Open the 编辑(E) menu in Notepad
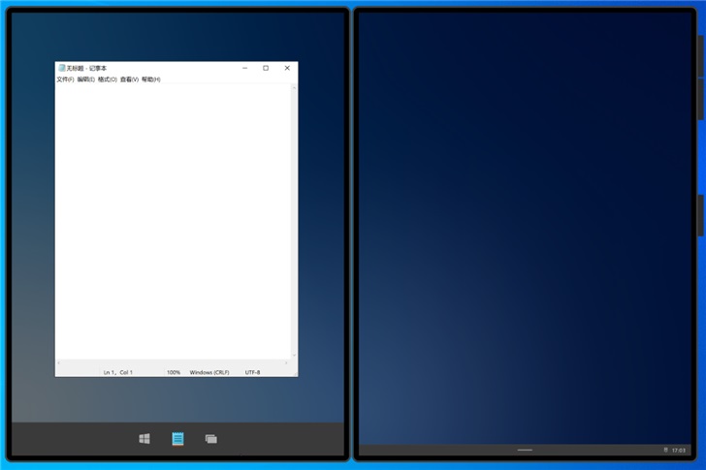This screenshot has width=706, height=470. click(86, 79)
